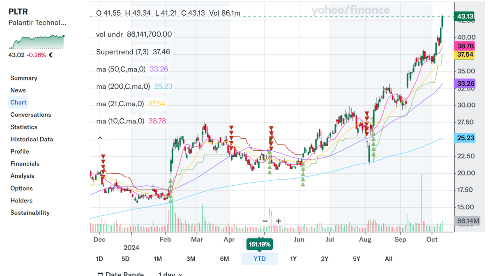Click the 151.19% YTD return badge
The width and height of the screenshot is (493, 276).
260,244
